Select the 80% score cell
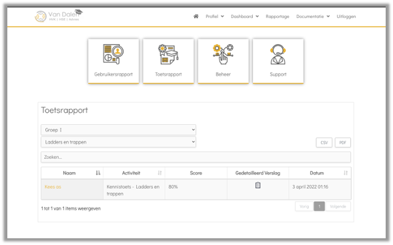 [196, 190]
